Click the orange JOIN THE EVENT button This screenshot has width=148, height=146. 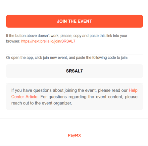tap(74, 21)
